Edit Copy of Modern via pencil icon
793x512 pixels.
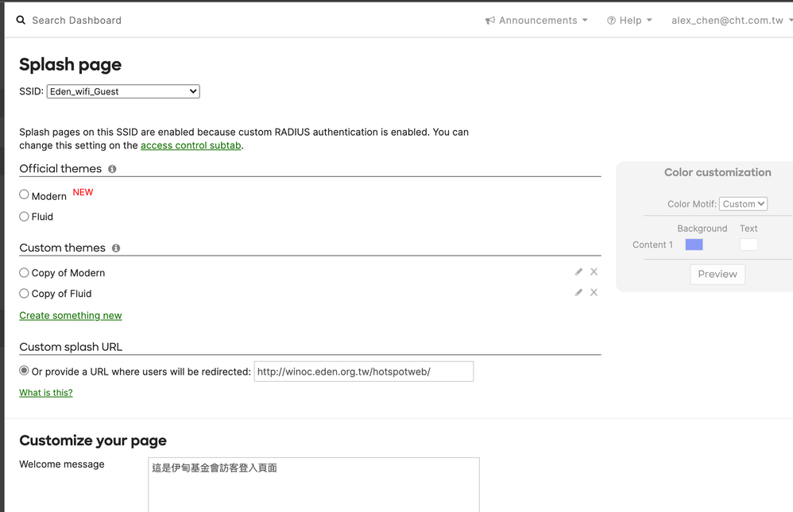click(578, 271)
